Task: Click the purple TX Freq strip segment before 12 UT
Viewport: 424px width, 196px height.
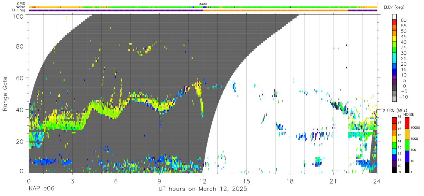Action: click(116, 10)
